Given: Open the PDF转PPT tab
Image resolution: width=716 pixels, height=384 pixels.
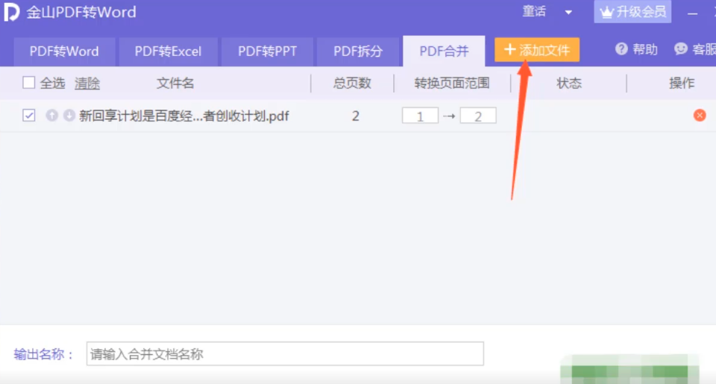Looking at the screenshot, I should click(267, 51).
